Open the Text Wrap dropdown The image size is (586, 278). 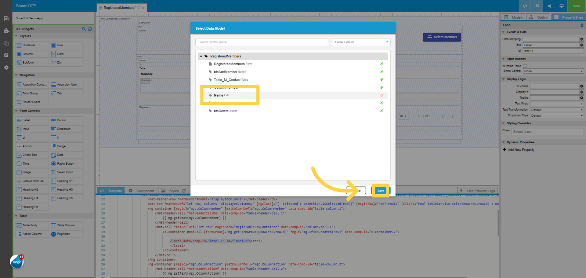pos(557,104)
